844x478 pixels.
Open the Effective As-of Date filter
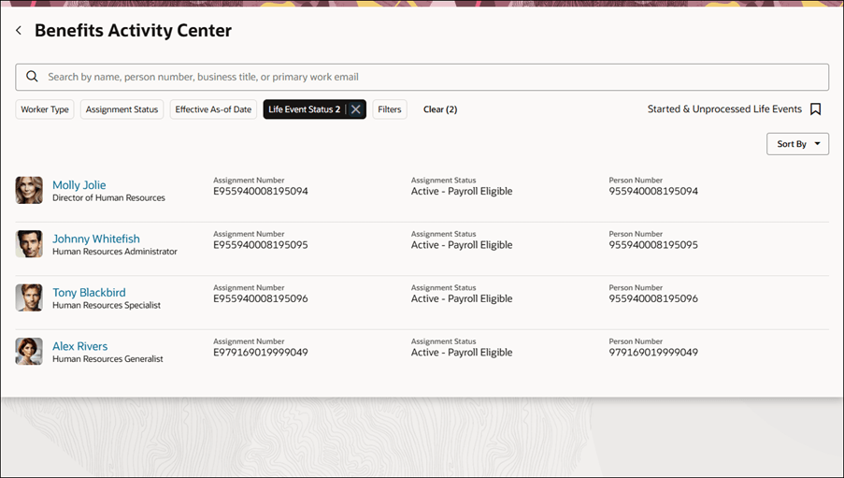tap(213, 109)
